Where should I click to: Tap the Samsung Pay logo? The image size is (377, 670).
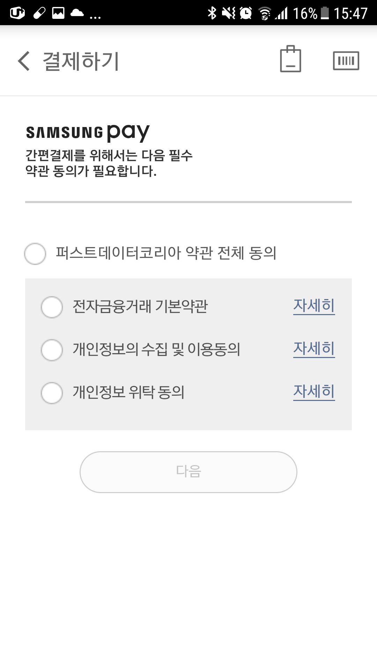[88, 133]
